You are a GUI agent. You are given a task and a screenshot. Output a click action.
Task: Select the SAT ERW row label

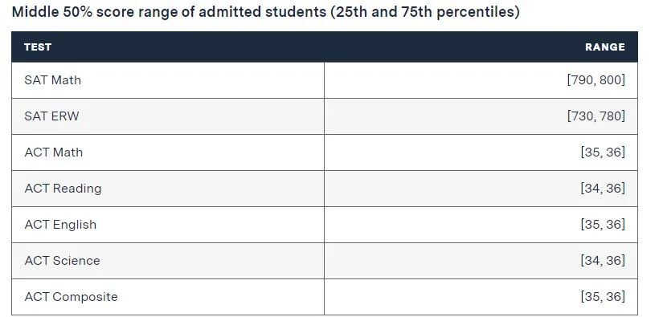coord(51,116)
